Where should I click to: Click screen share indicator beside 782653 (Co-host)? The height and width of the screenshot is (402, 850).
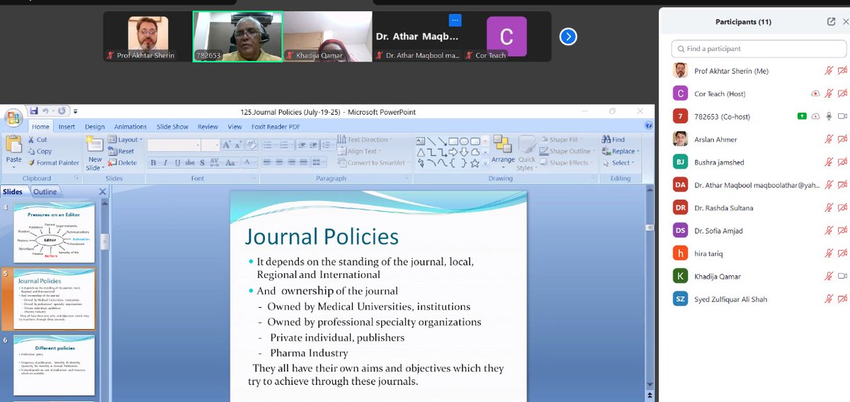point(802,116)
